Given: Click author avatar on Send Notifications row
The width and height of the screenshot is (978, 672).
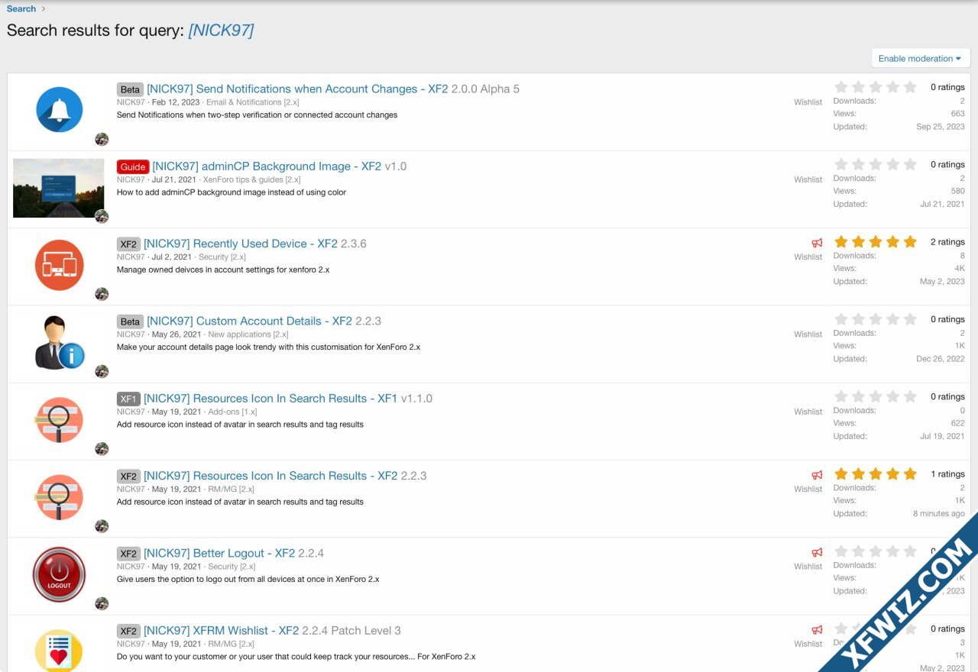Looking at the screenshot, I should pyautogui.click(x=102, y=139).
